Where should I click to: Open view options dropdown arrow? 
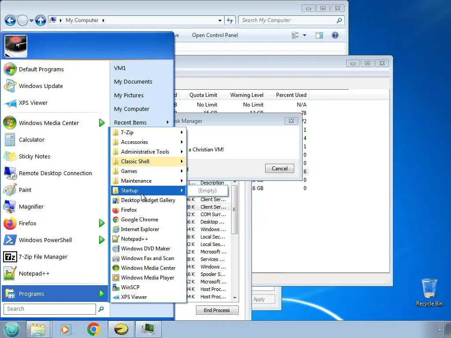pos(305,35)
